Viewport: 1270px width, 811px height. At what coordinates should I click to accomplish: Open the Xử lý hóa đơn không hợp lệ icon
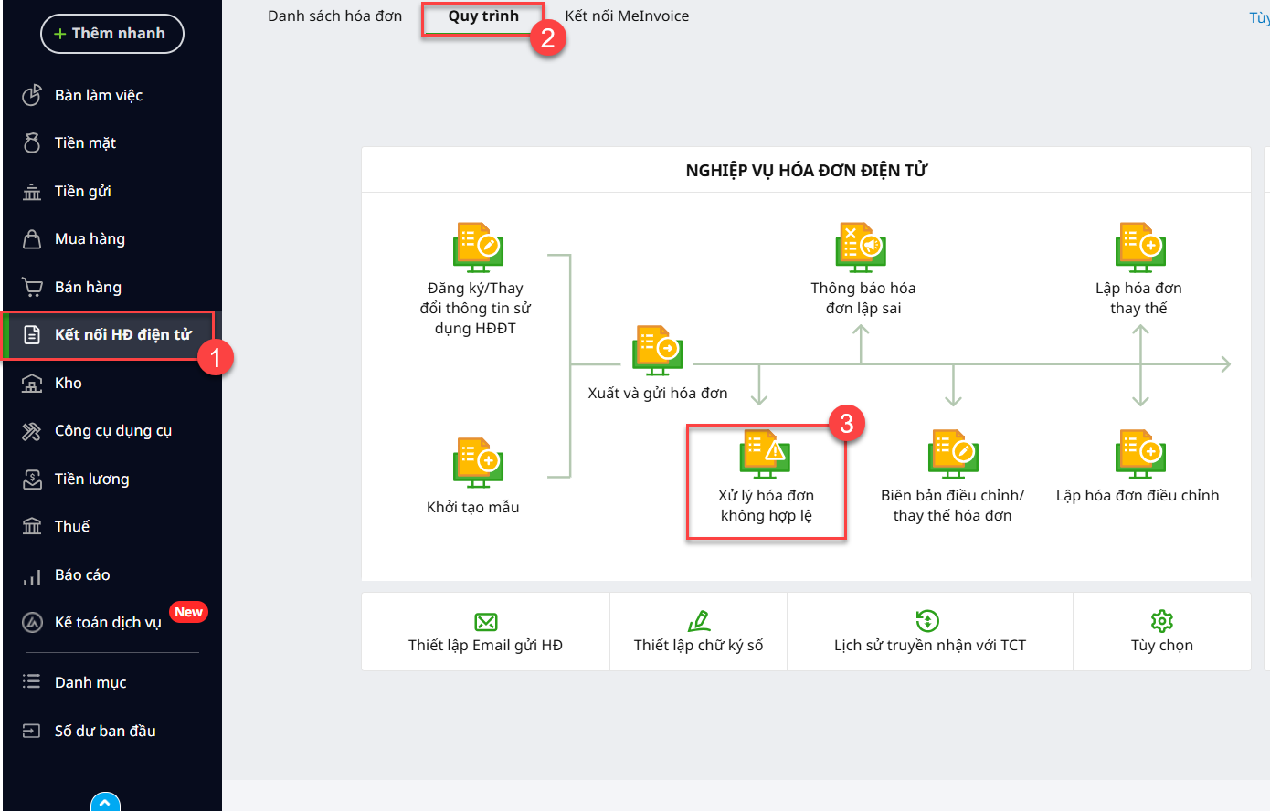coord(765,454)
